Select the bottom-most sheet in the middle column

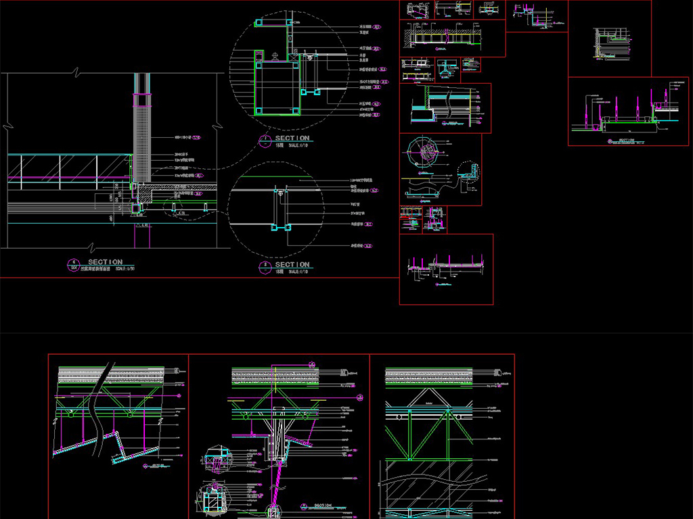tap(446, 269)
